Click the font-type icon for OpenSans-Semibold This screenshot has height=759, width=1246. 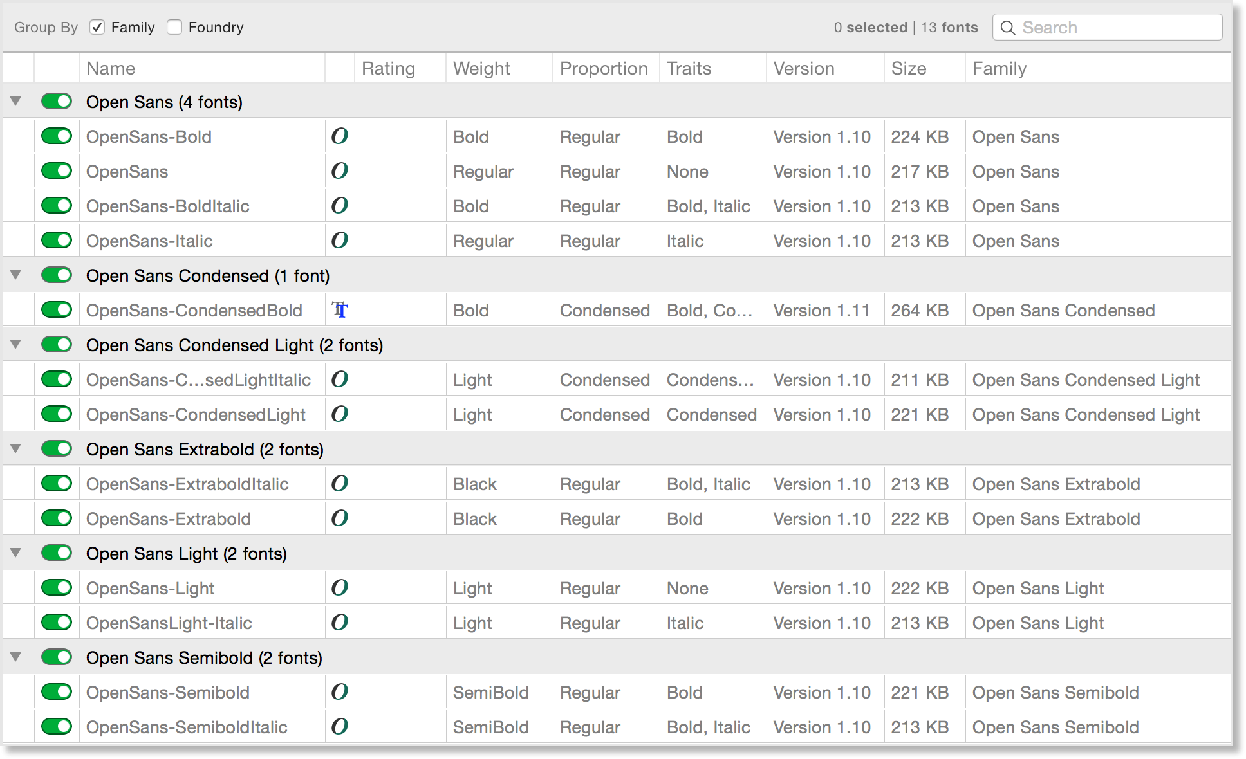(x=340, y=691)
